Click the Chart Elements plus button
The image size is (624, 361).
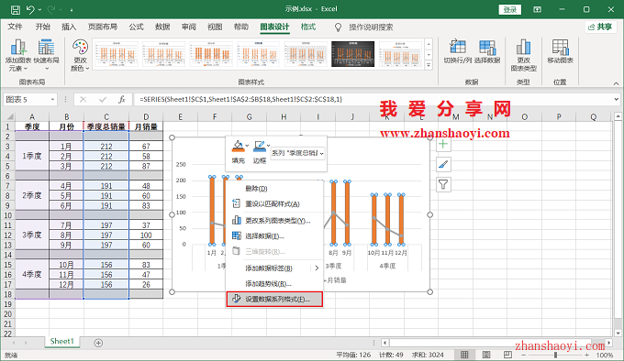pyautogui.click(x=443, y=144)
